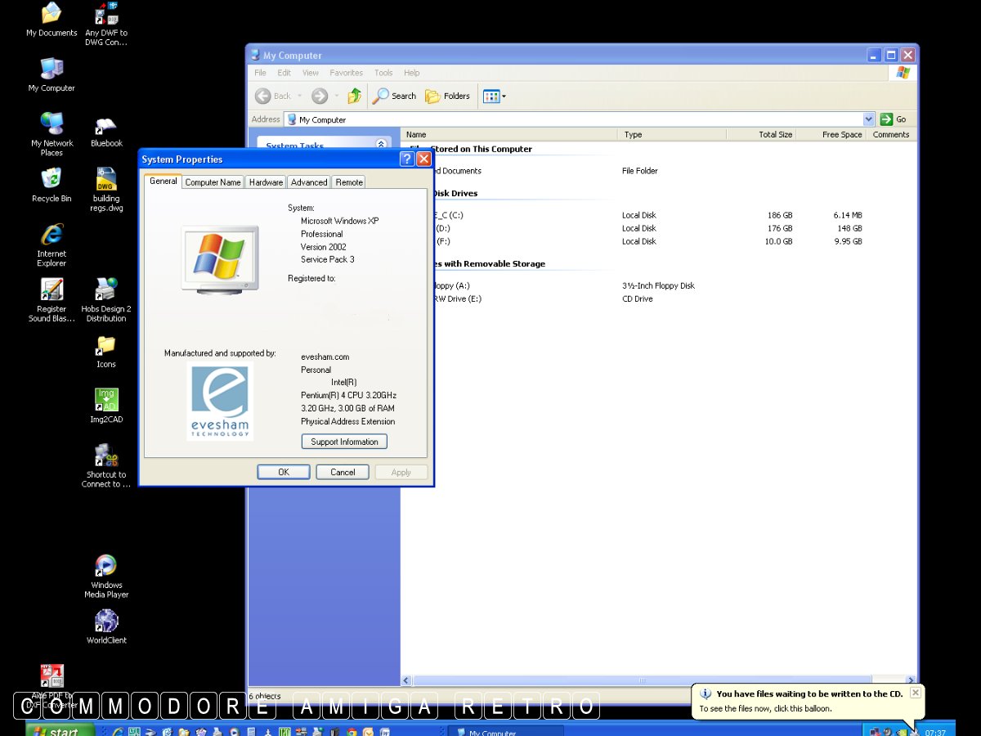Switch to the Hardware tab
This screenshot has width=981, height=736.
click(266, 182)
